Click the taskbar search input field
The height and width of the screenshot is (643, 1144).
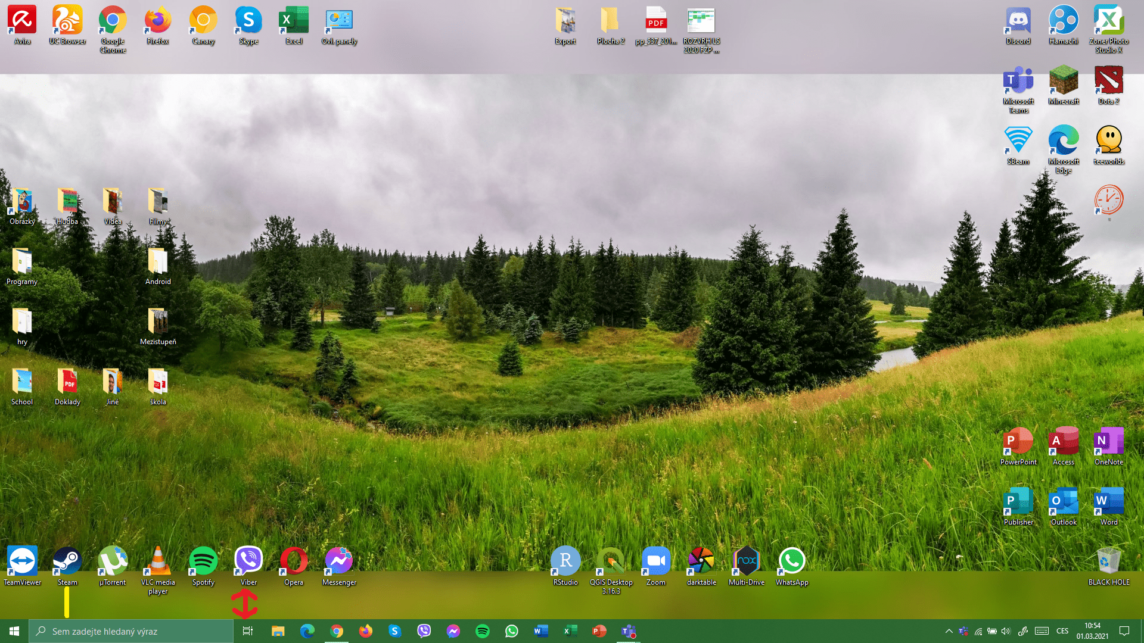131,631
